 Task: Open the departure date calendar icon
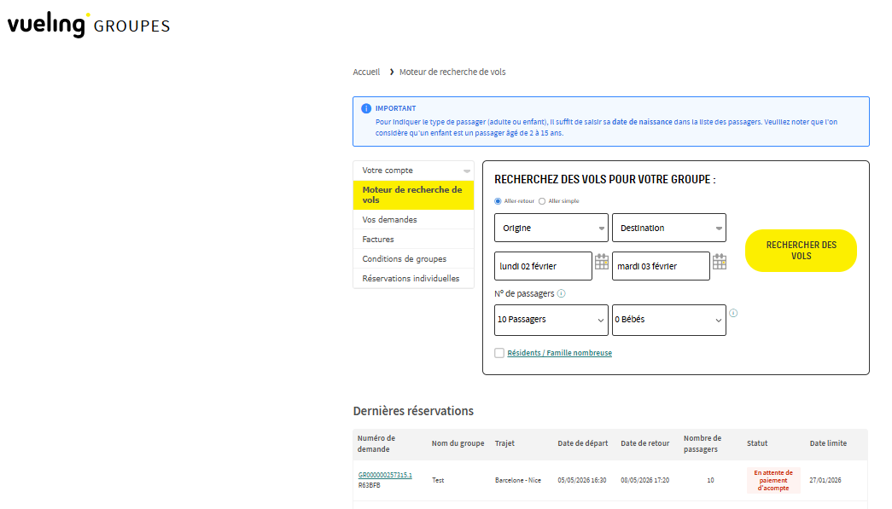pyautogui.click(x=602, y=262)
